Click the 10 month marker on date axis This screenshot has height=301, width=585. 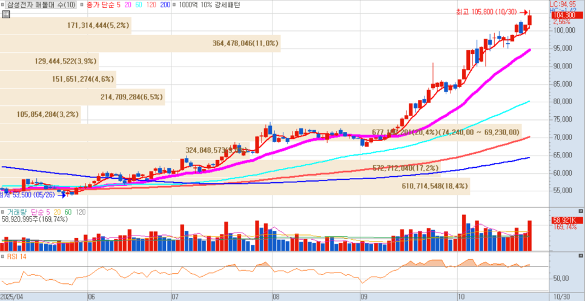(x=462, y=297)
